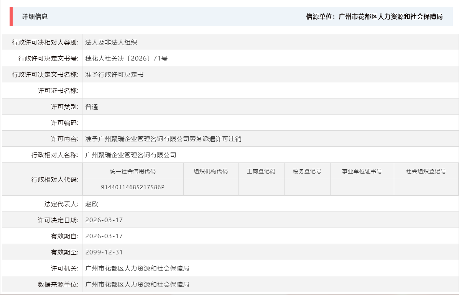459x295 pixels.
Task: Select the value 法人及非法人组织
Action: pyautogui.click(x=111, y=43)
